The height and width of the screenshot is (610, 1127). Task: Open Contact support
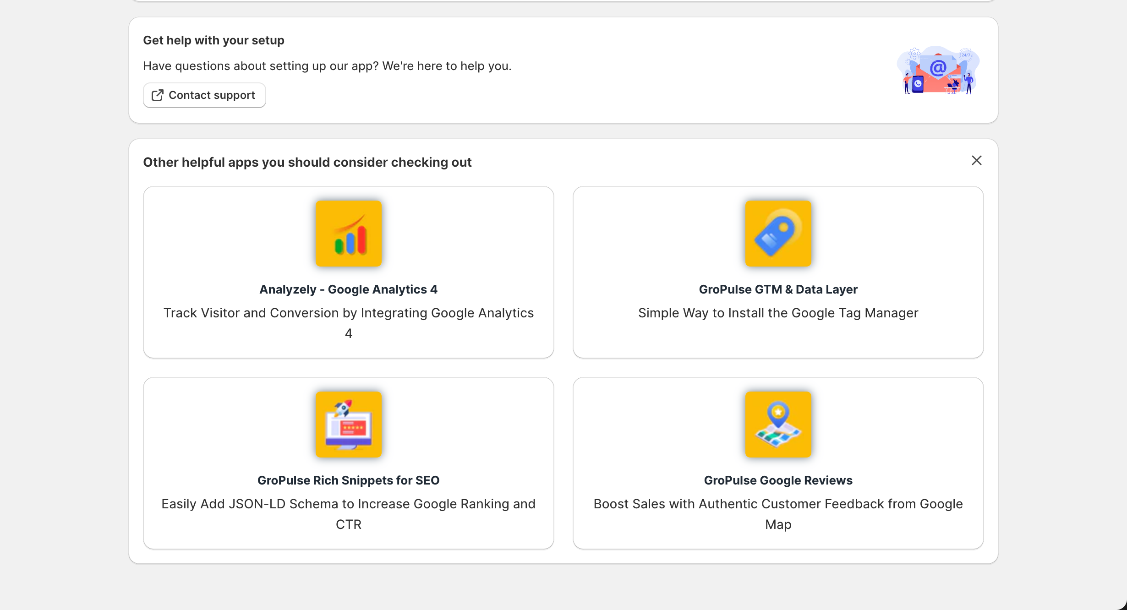[x=204, y=95]
